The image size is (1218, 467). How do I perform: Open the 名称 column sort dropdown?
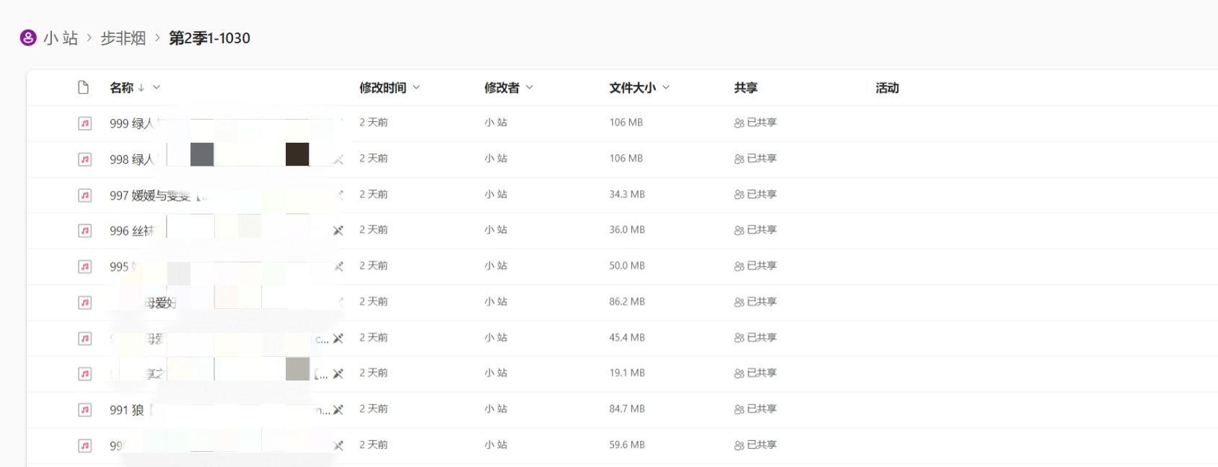pyautogui.click(x=157, y=87)
